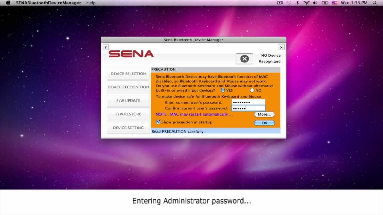Open the Apple menu
The image size is (383, 215).
pyautogui.click(x=8, y=3)
